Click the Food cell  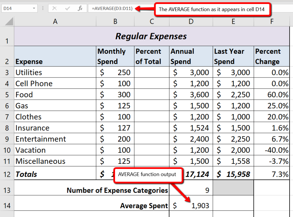tap(55, 94)
